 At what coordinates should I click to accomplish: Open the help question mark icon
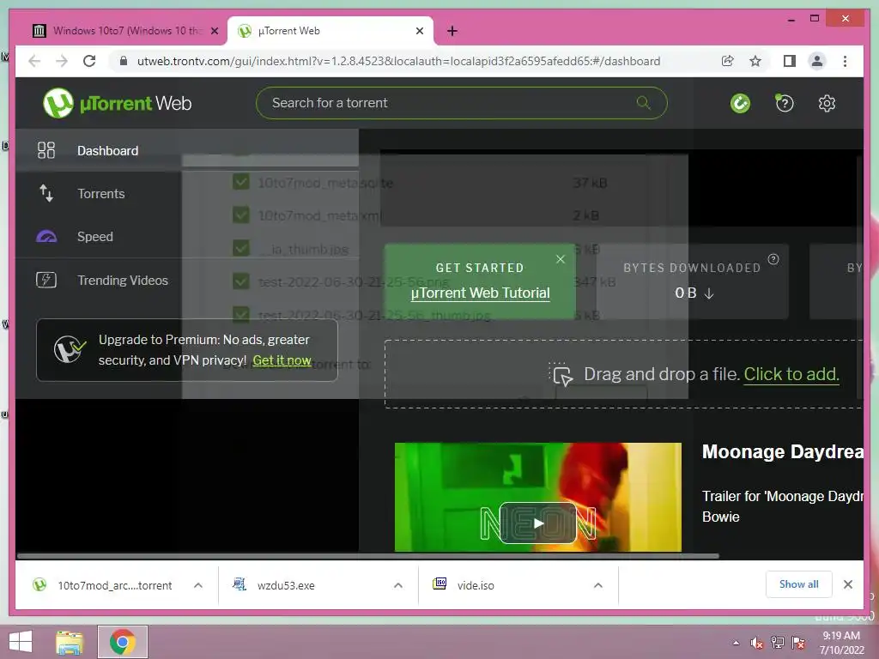(785, 103)
